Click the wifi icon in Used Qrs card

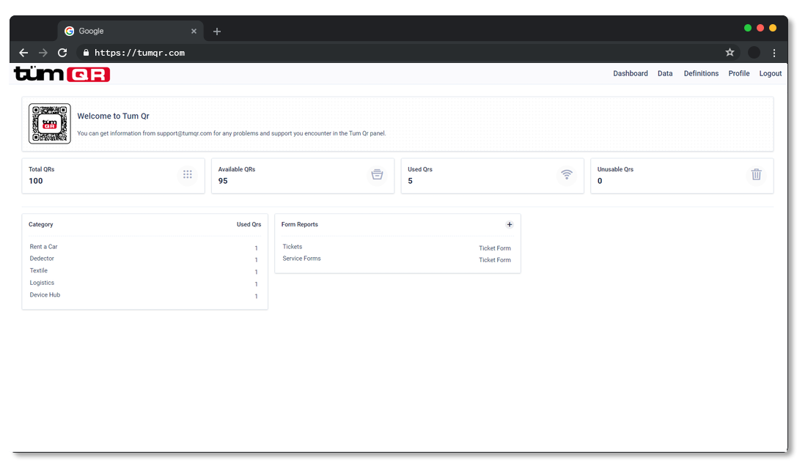coord(567,174)
